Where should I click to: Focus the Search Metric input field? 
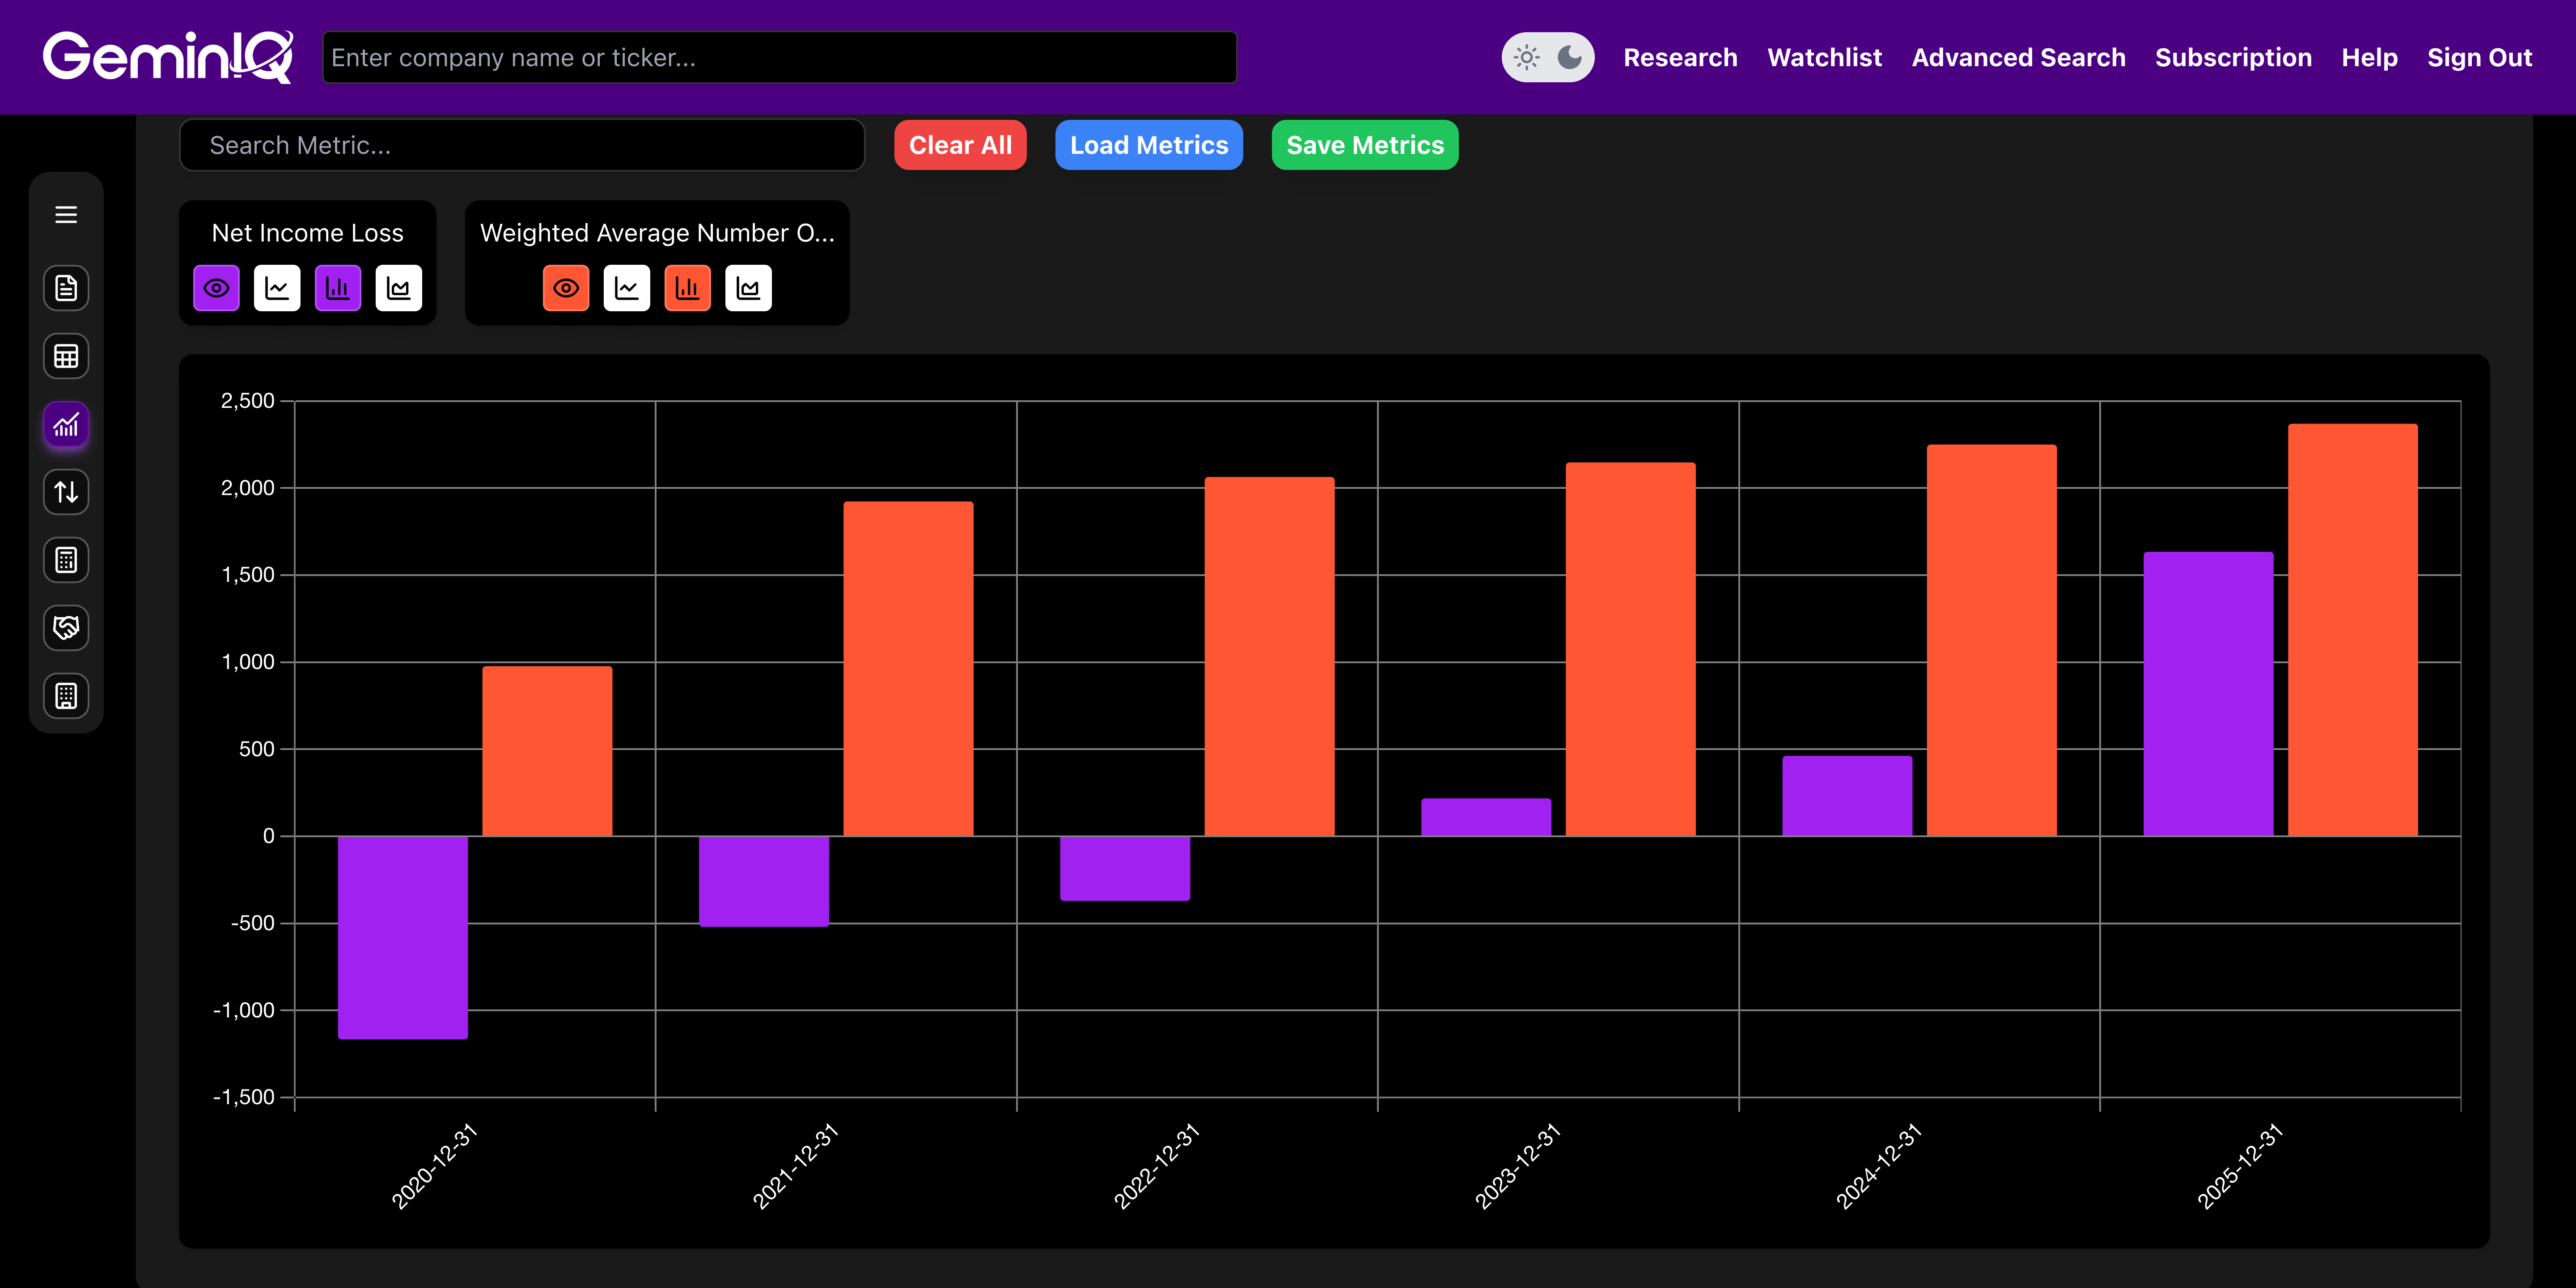click(521, 146)
